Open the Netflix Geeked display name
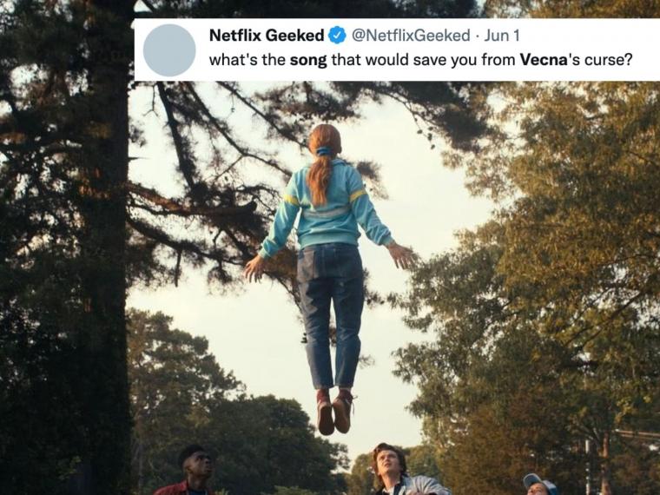This screenshot has height=495, width=660. (267, 36)
